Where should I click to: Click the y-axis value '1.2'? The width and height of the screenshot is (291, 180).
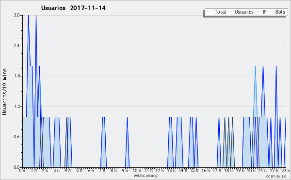point(17,107)
